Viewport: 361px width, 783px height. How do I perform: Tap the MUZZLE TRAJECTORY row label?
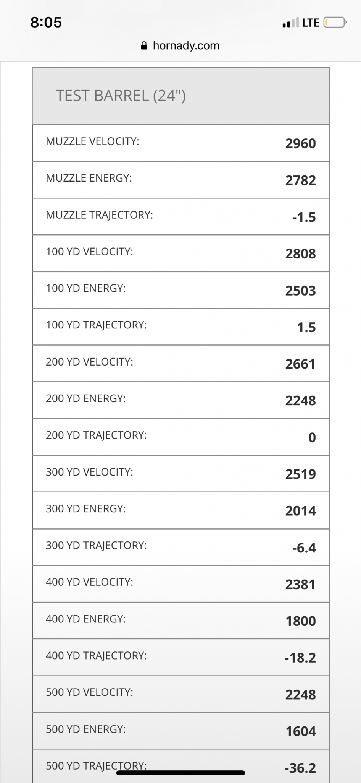[99, 215]
